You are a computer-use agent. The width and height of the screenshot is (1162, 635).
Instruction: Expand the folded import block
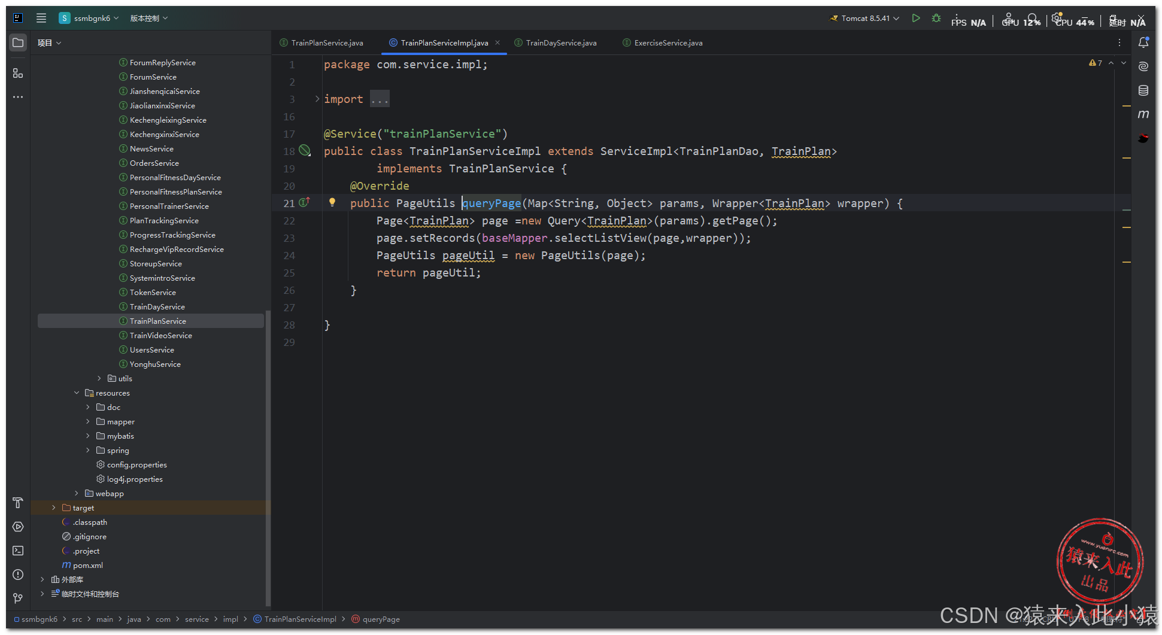pyautogui.click(x=317, y=99)
